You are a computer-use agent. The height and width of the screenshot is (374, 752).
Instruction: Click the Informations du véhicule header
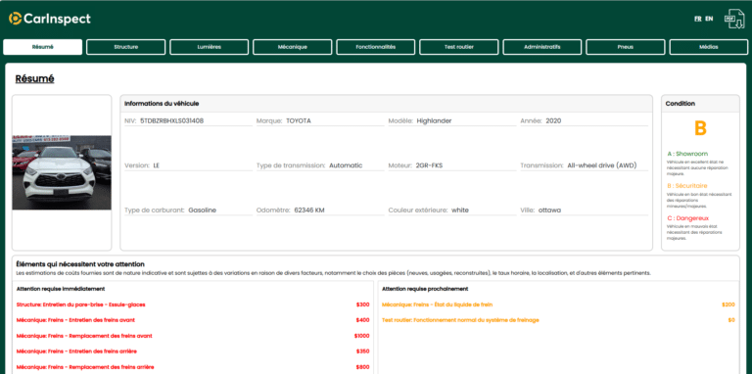point(162,103)
